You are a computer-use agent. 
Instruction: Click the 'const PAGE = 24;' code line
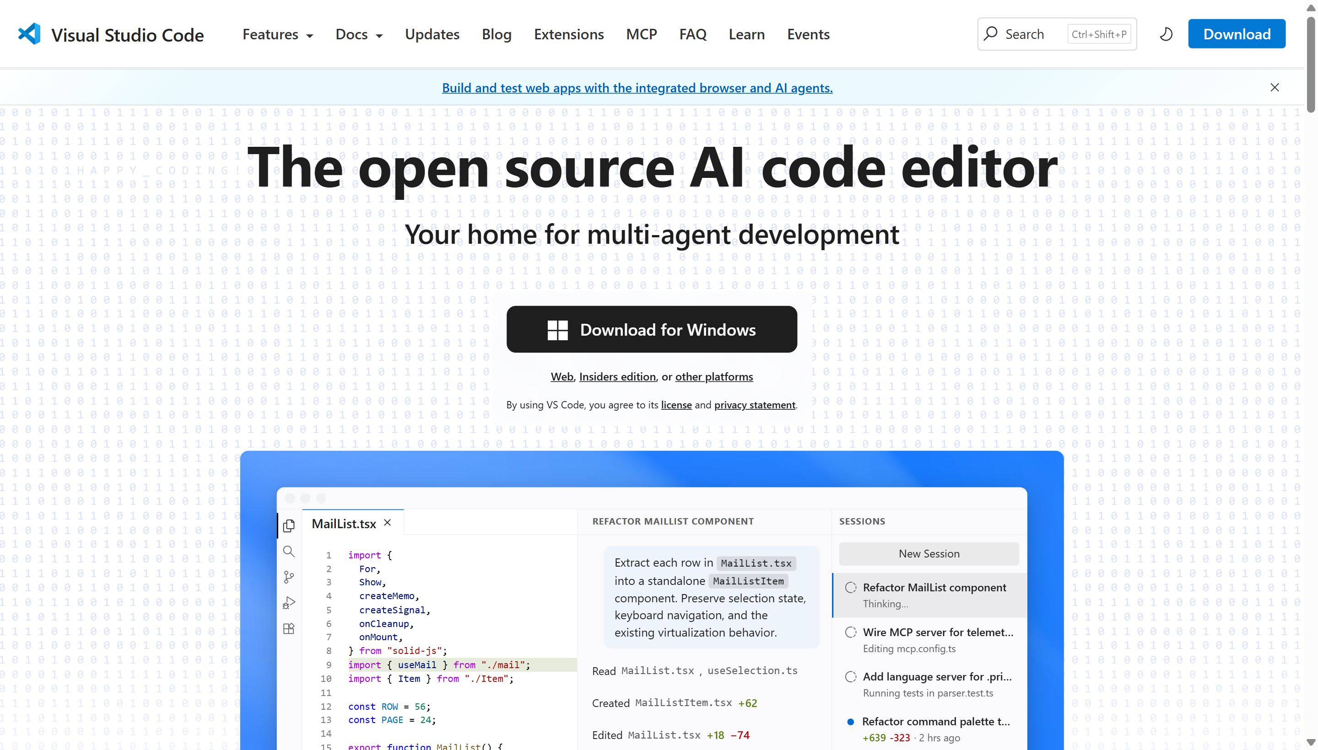point(392,720)
